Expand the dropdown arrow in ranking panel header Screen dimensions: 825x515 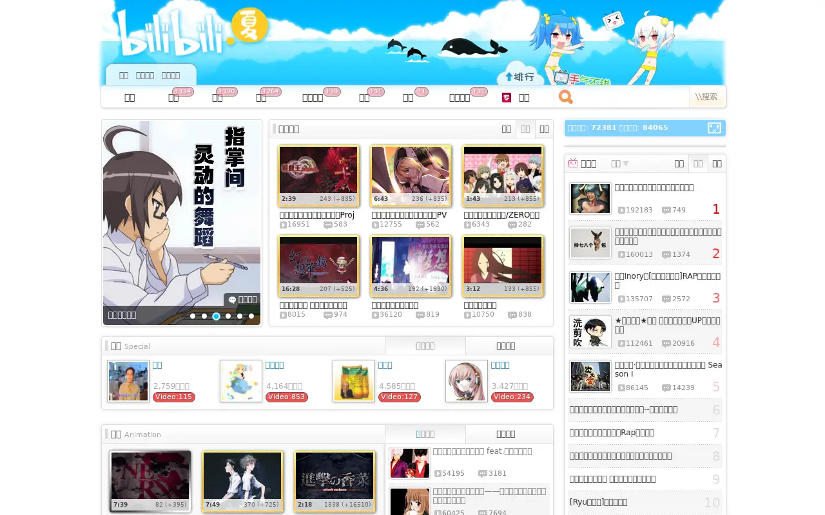click(x=625, y=164)
